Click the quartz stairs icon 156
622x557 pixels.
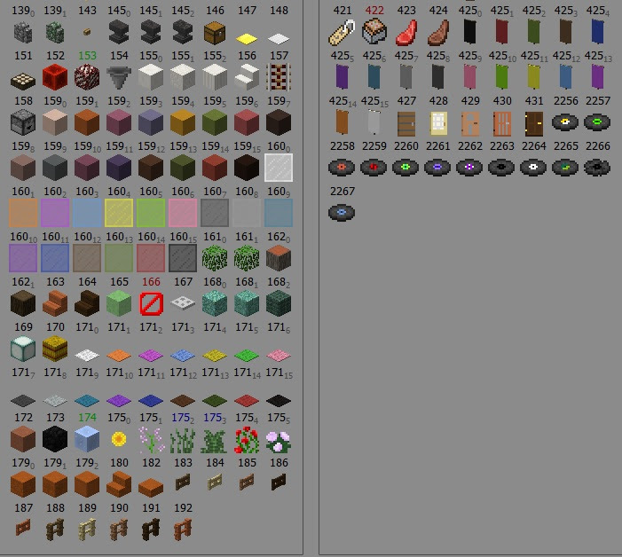(247, 77)
